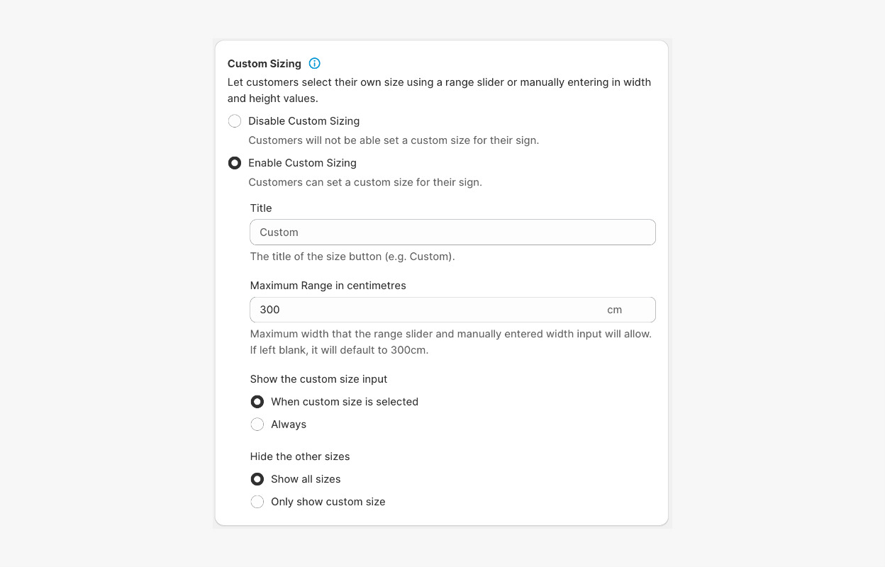Image resolution: width=885 pixels, height=567 pixels.
Task: Click the "Custom Sizing" section heading
Action: (x=264, y=64)
